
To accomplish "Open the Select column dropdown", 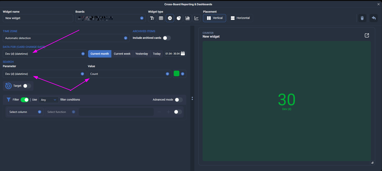I will 25,112.
